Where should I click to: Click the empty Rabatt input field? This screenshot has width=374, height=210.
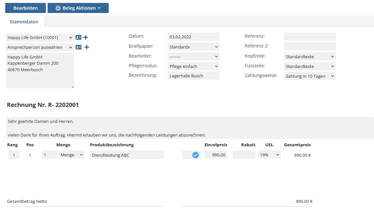(244, 155)
